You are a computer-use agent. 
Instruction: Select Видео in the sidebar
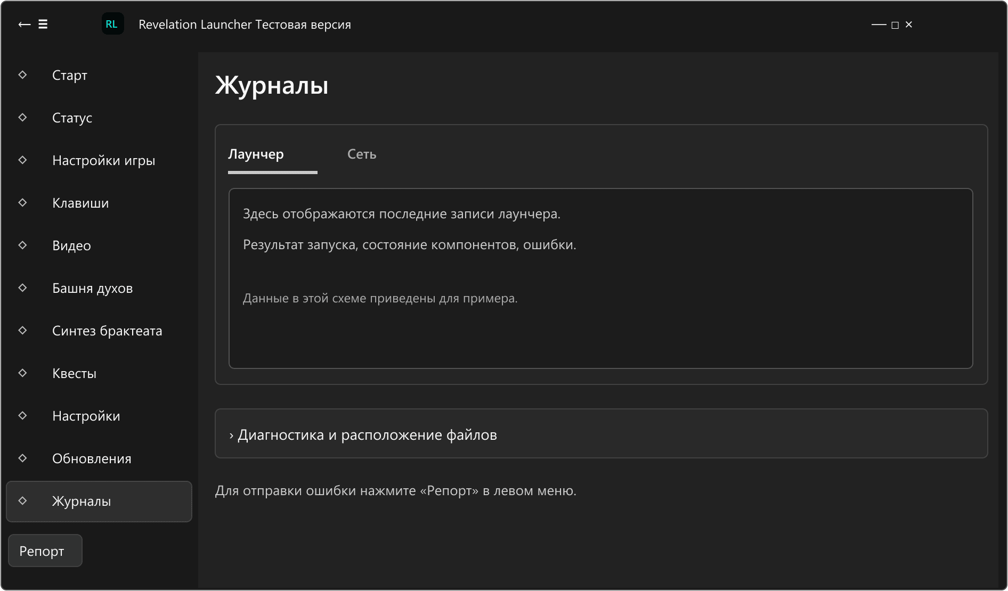point(99,246)
